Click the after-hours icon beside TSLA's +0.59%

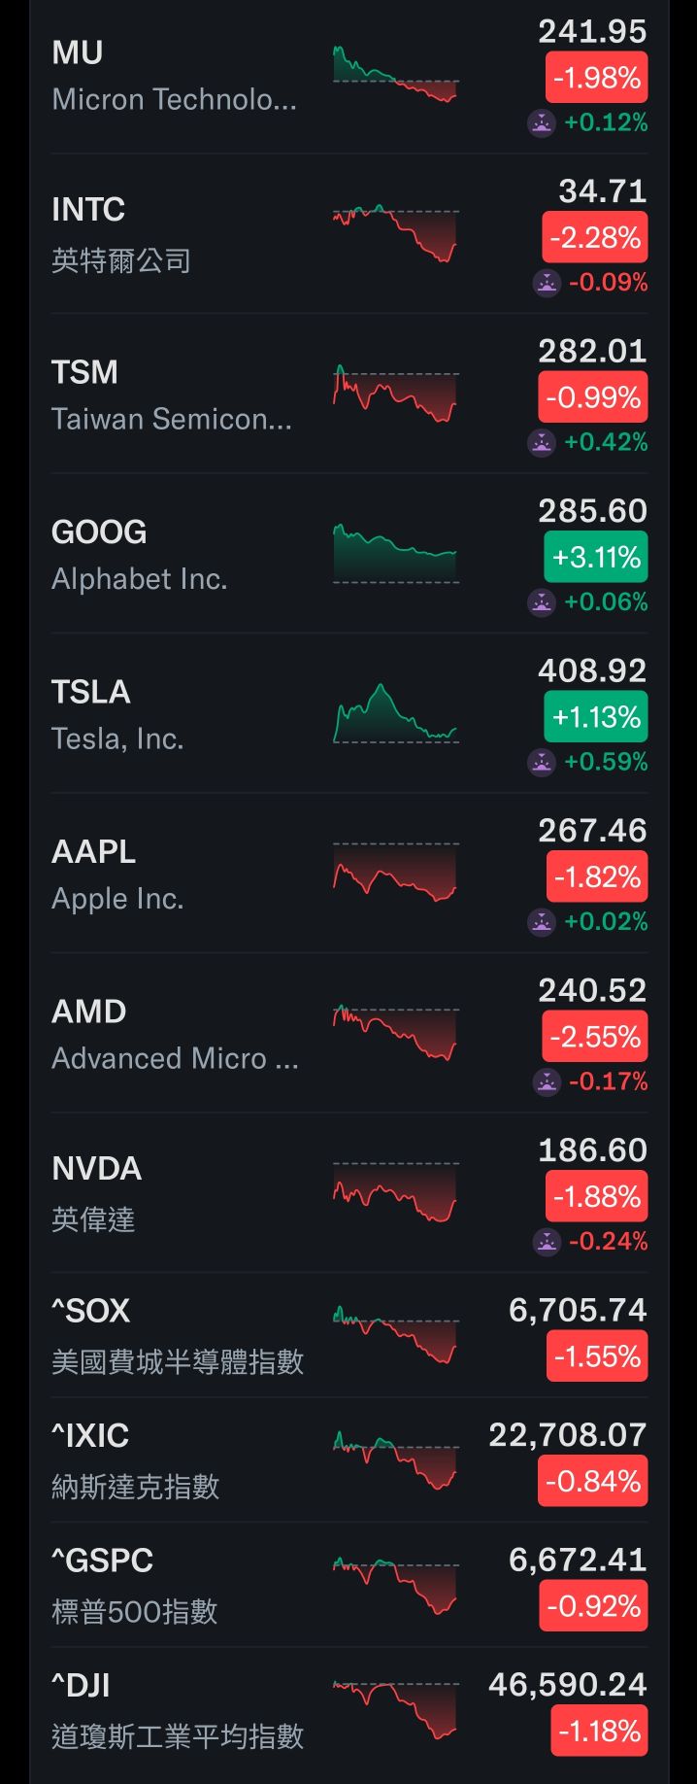tap(541, 762)
